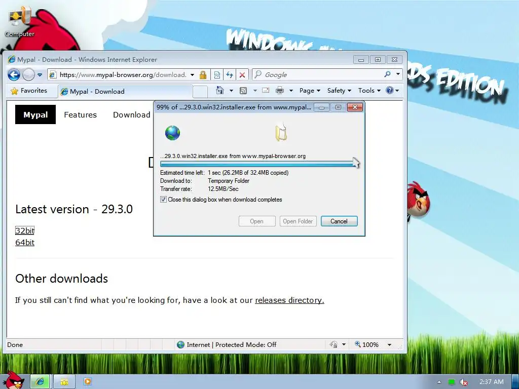Show hidden tray icons arrow
This screenshot has width=519, height=389.
(439, 382)
